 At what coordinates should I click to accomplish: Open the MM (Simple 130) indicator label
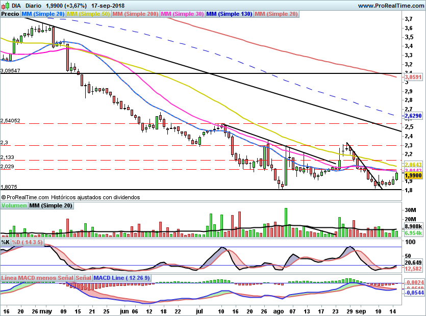coord(229,14)
